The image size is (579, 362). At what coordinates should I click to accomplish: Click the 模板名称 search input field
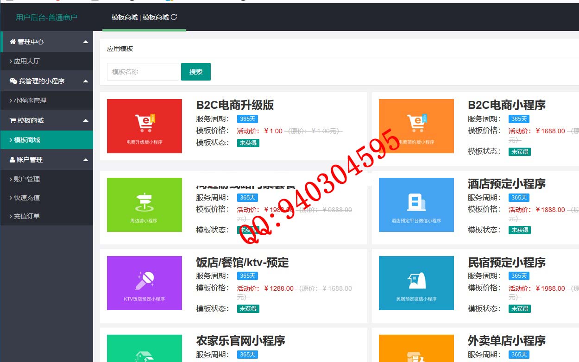point(143,72)
